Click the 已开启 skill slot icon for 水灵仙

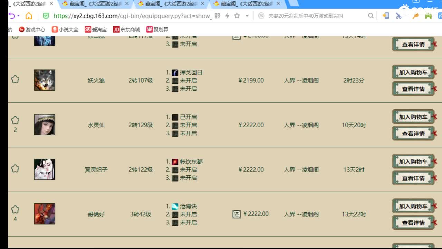pos(175,117)
